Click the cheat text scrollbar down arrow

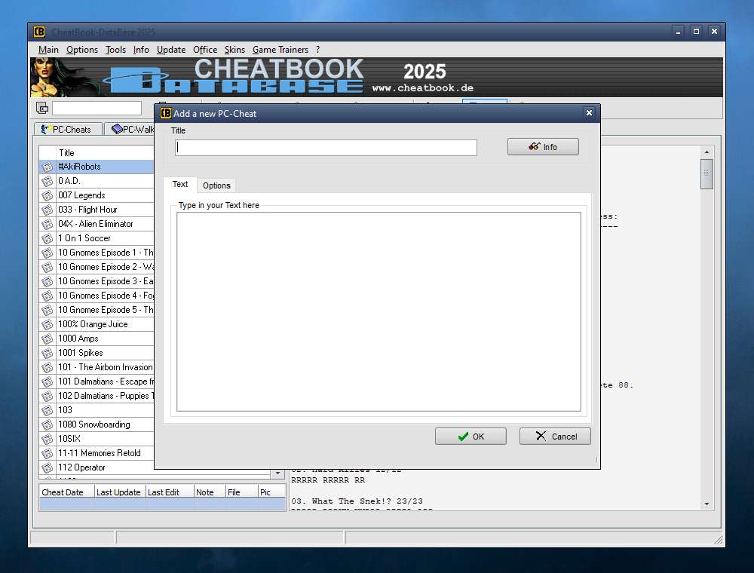706,504
